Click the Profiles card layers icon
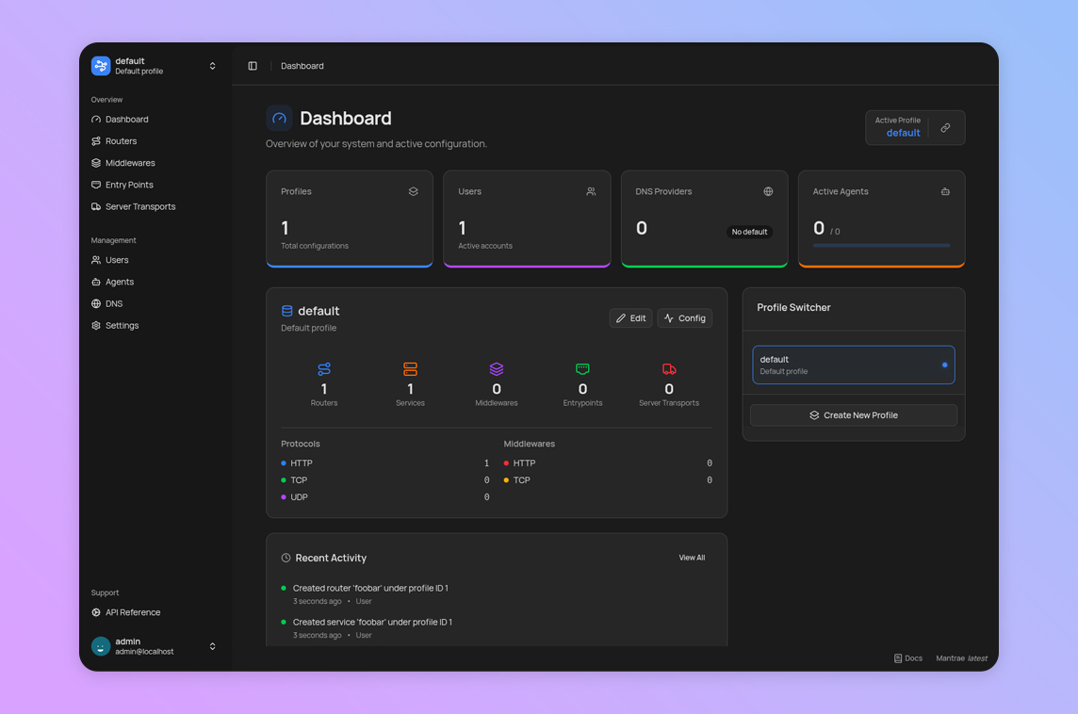1078x714 pixels. click(413, 191)
